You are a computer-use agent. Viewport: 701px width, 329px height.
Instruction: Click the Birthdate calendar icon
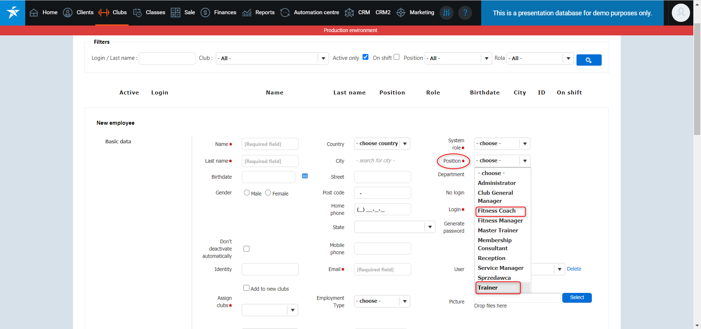(305, 176)
